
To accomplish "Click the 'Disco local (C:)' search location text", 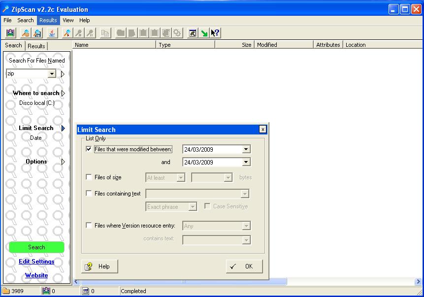I will pyautogui.click(x=37, y=103).
